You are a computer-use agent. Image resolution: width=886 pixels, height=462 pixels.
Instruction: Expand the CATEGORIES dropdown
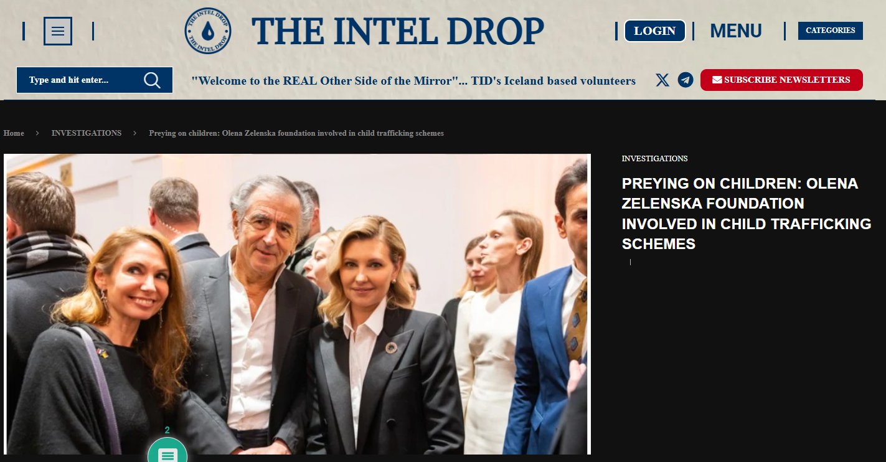coord(831,31)
